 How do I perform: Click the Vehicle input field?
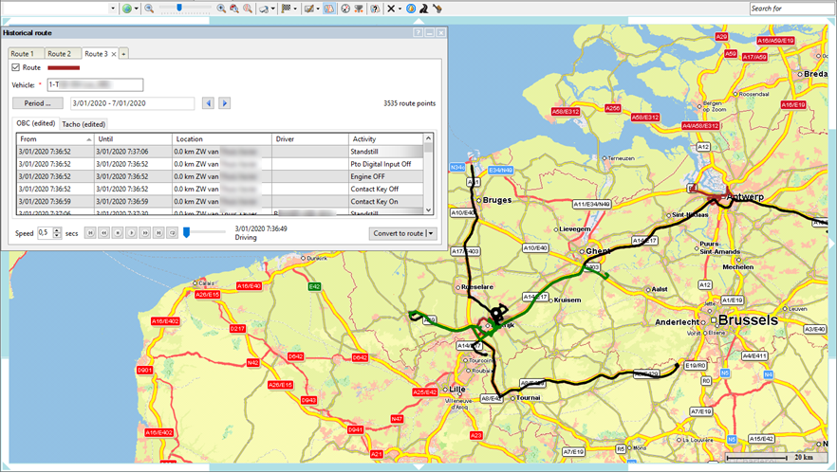pyautogui.click(x=96, y=84)
